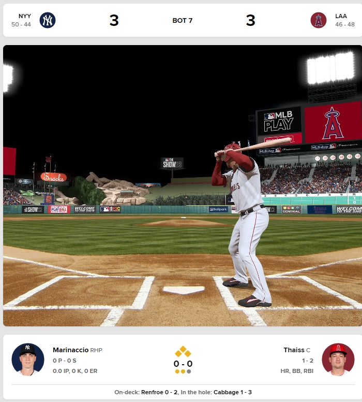Click the MLB Play scoreboard sign

pos(279,121)
